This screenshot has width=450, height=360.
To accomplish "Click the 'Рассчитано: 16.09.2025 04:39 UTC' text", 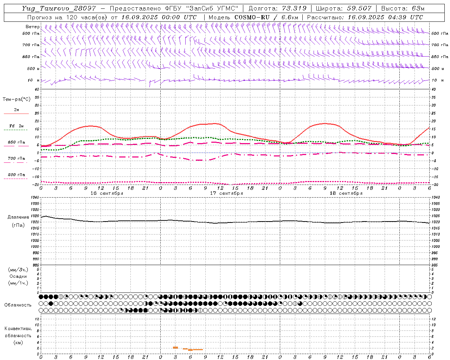I will 365,17.
